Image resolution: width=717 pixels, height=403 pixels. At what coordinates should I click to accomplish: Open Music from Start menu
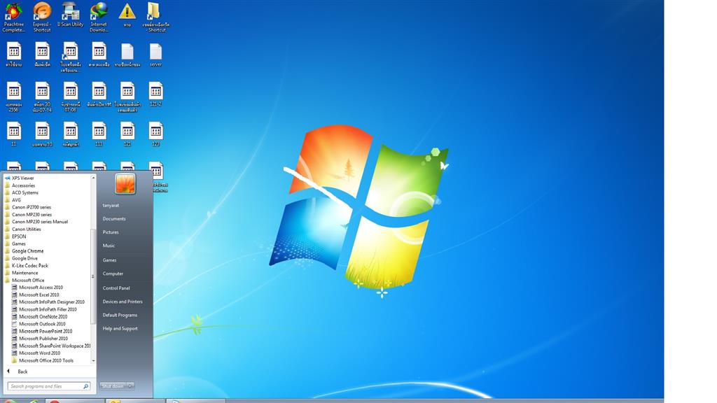click(x=109, y=246)
